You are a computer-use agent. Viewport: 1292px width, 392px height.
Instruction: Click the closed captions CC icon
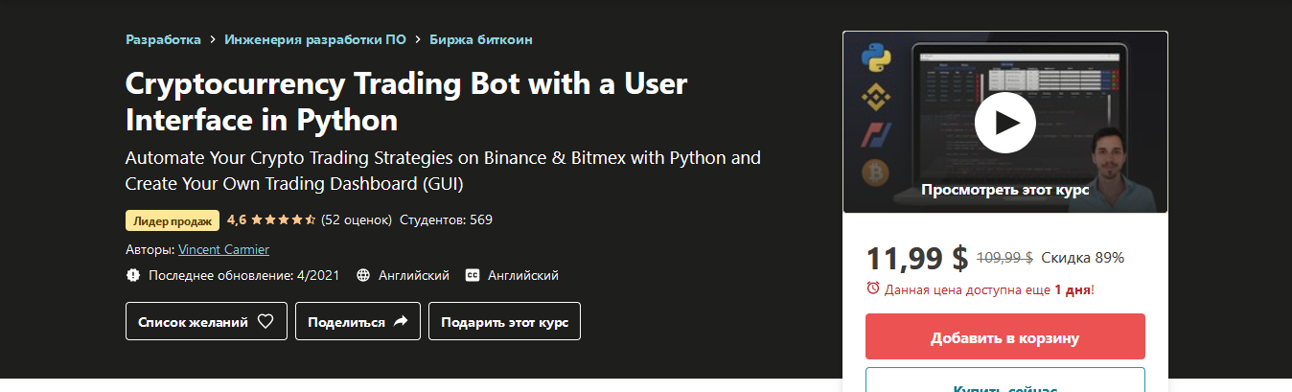[x=472, y=275]
